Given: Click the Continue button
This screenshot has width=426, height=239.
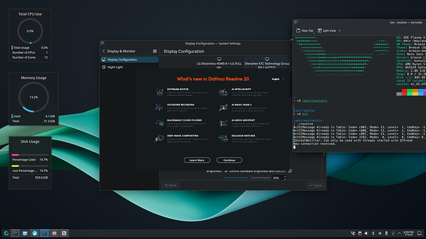Looking at the screenshot, I should click(x=229, y=160).
